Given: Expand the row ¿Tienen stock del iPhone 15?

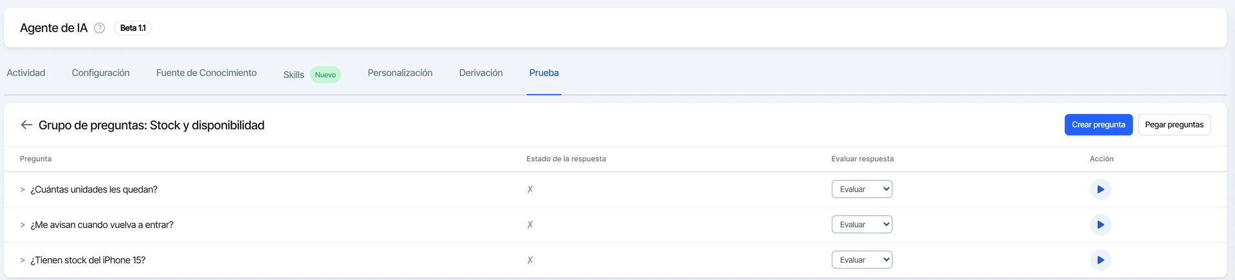Looking at the screenshot, I should pyautogui.click(x=23, y=260).
